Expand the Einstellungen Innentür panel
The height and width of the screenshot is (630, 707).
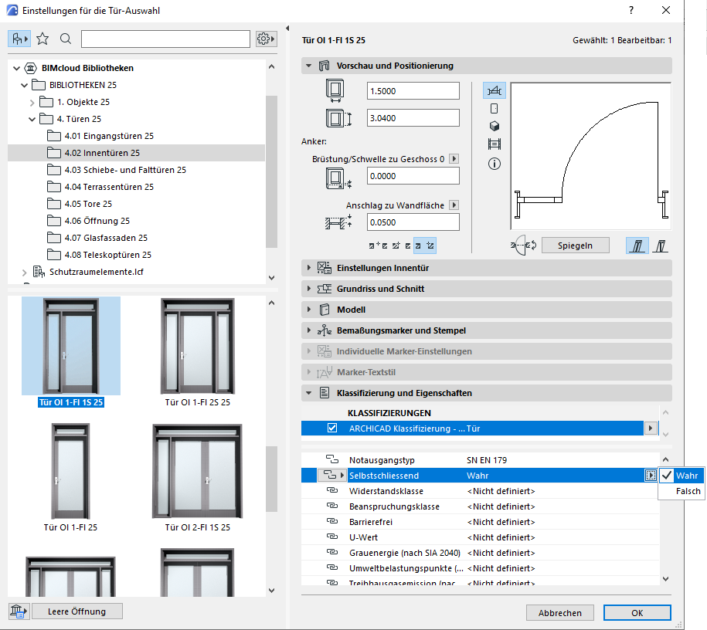pos(308,268)
